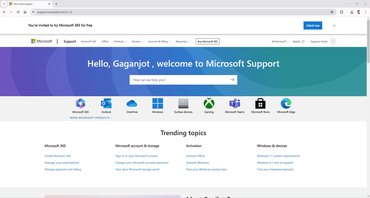Open Chrome three-dot menu

[x=366, y=12]
